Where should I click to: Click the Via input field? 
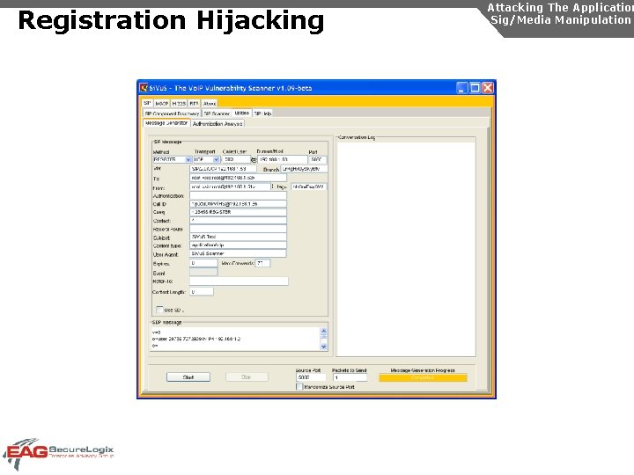tap(223, 168)
